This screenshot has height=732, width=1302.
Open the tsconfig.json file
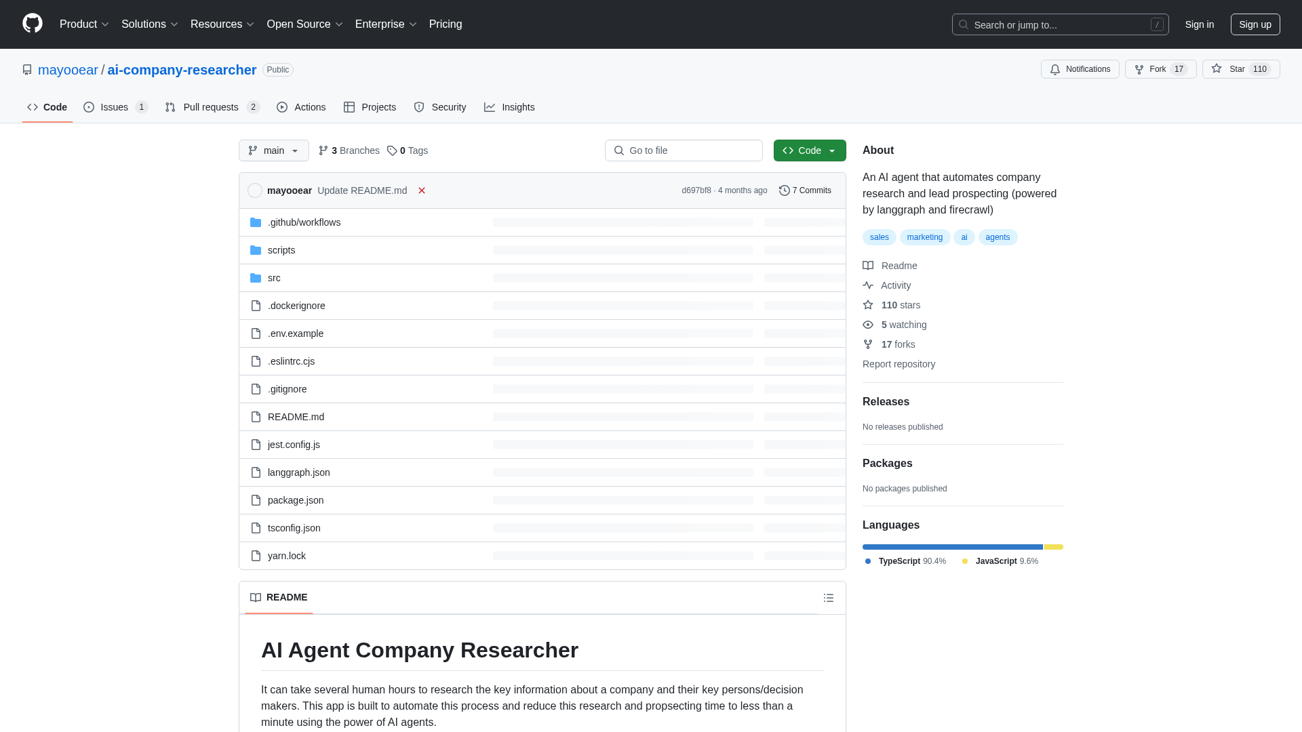pos(294,528)
